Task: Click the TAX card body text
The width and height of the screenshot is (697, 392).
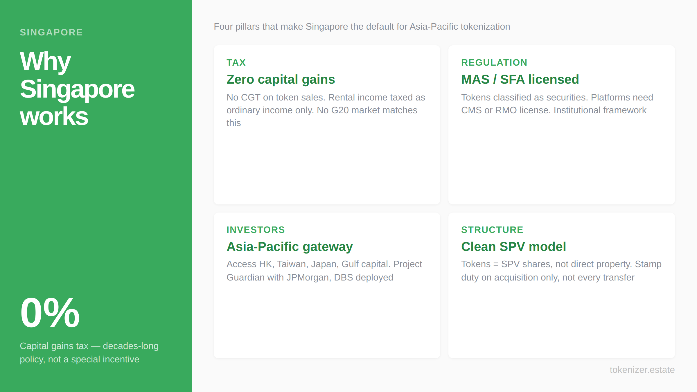Action: tap(325, 110)
